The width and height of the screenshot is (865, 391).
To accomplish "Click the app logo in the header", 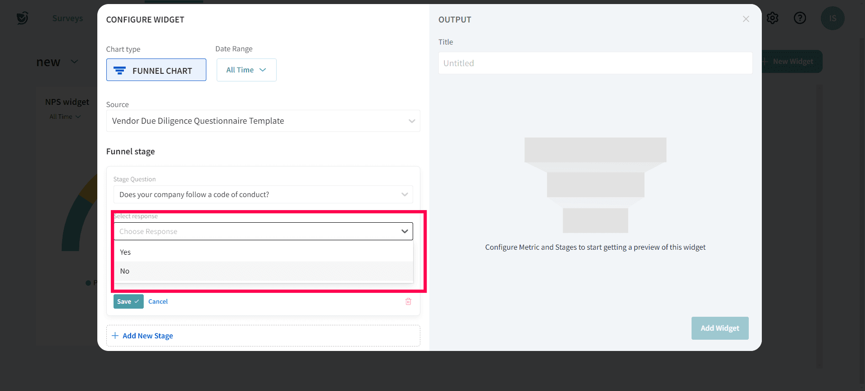I will 22,18.
